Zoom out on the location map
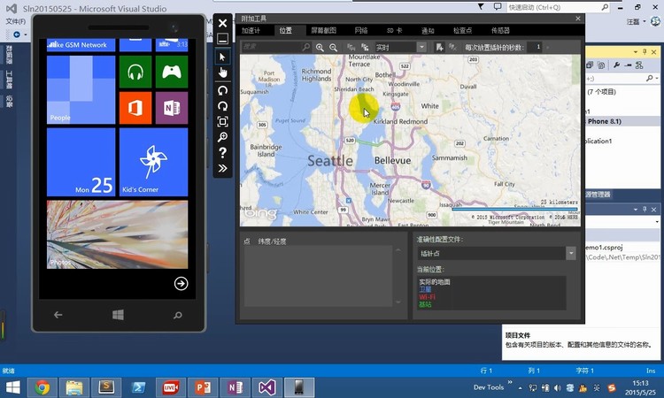 [x=334, y=48]
